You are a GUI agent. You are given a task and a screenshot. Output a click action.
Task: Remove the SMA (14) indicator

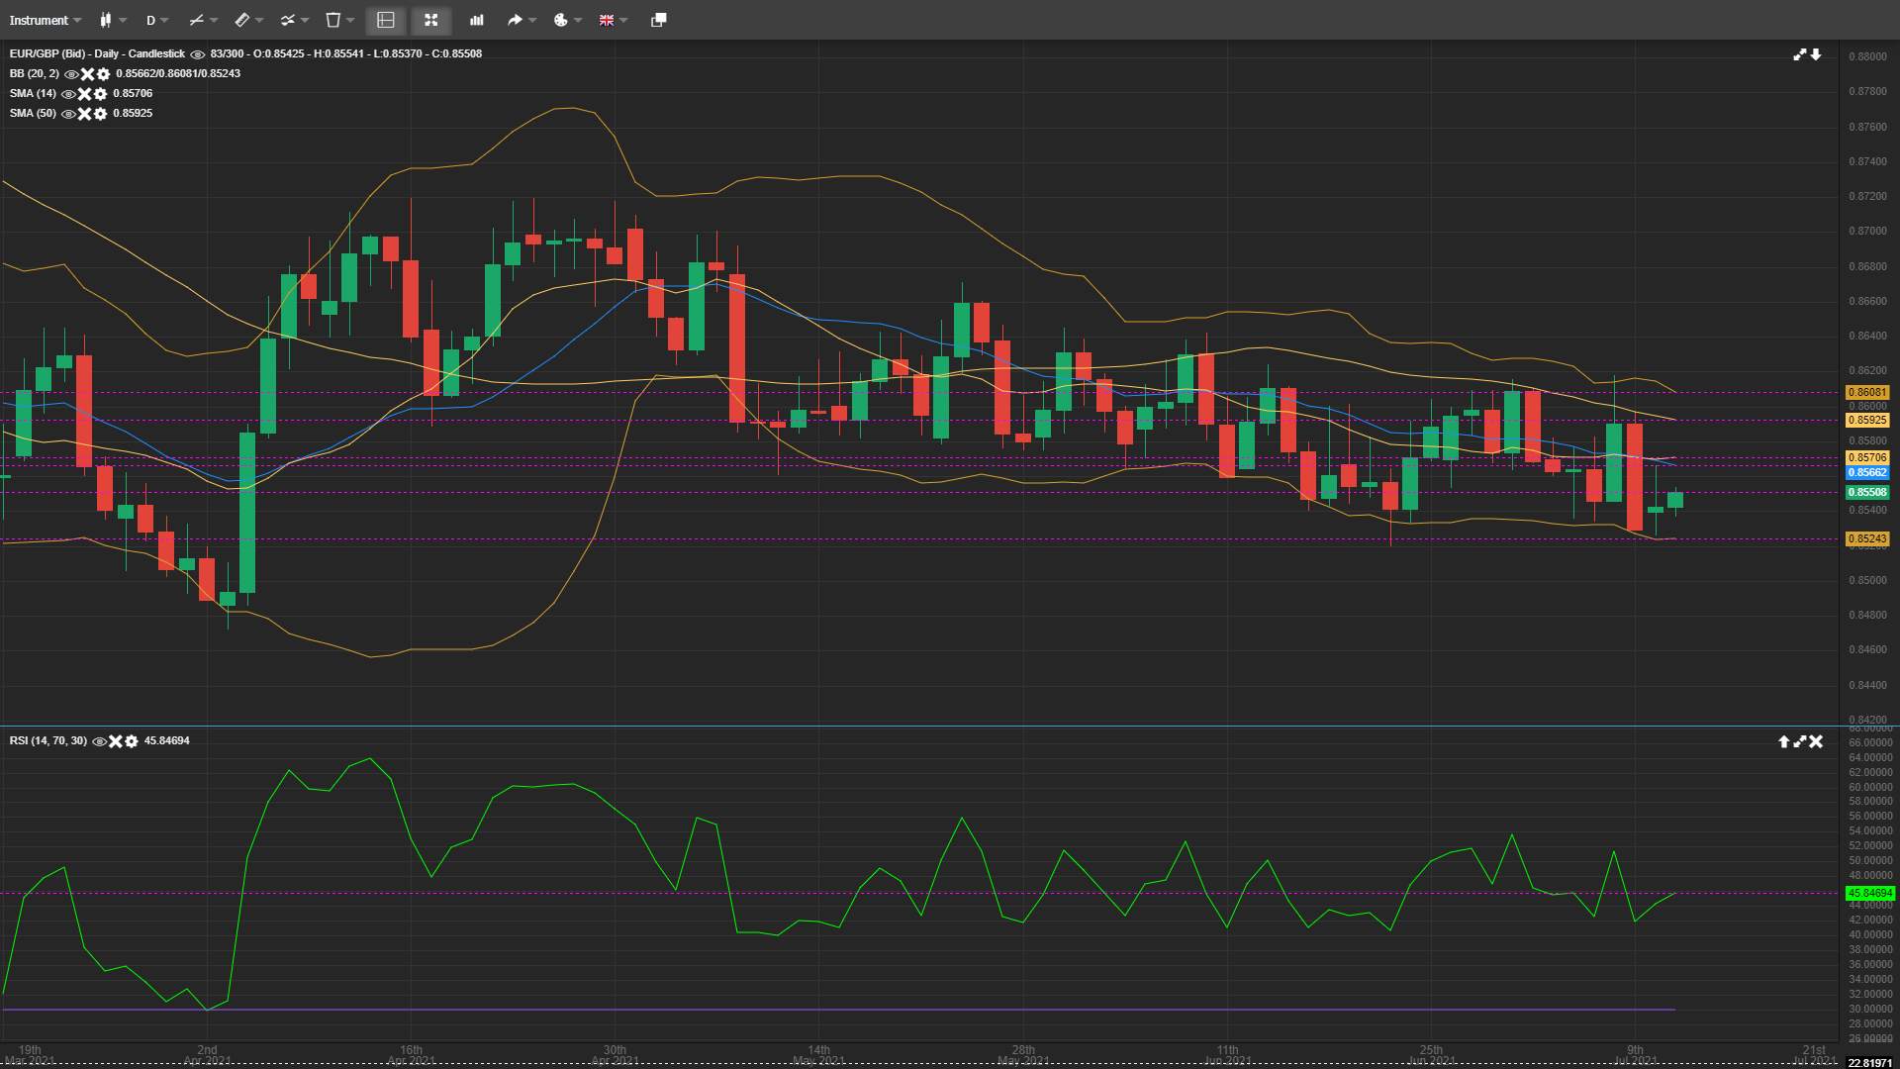click(84, 94)
